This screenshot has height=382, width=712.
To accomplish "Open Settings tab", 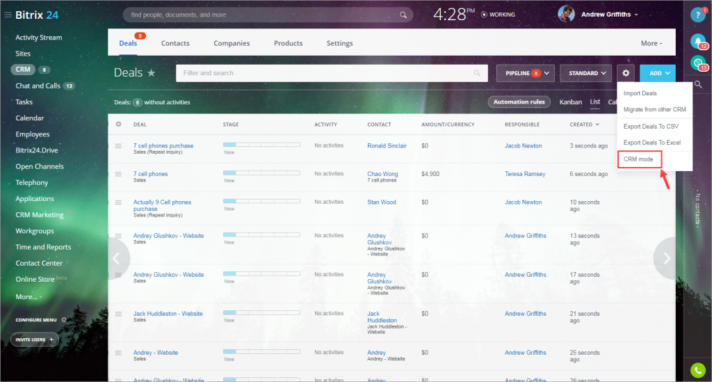I will (339, 43).
